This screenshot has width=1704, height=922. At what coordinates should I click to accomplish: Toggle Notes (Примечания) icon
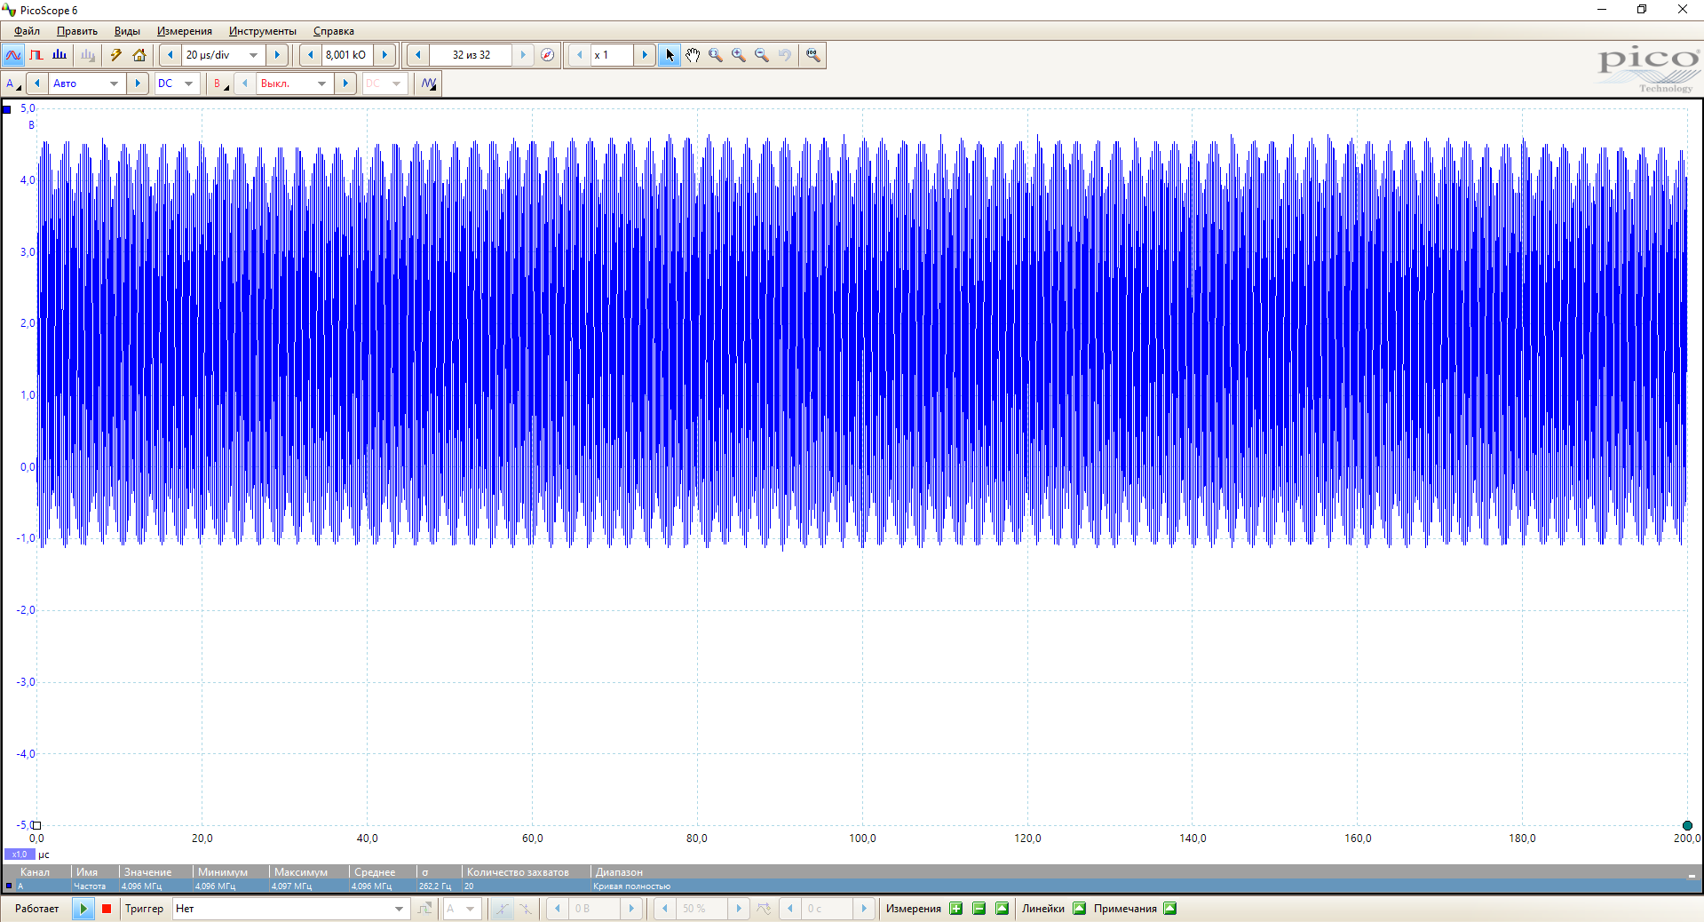pos(1170,909)
